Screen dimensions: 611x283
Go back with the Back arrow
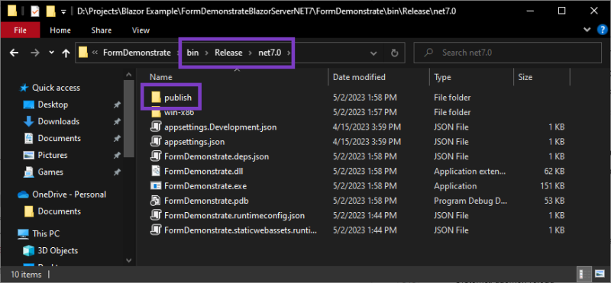pyautogui.click(x=14, y=53)
